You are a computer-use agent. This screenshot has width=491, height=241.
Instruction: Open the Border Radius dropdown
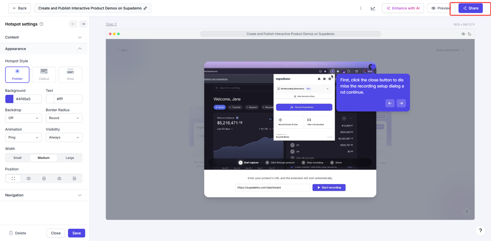coord(64,118)
